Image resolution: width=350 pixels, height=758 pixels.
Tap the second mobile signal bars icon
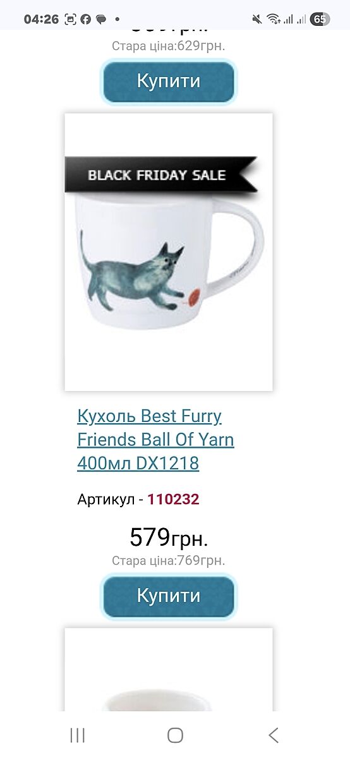pos(301,19)
